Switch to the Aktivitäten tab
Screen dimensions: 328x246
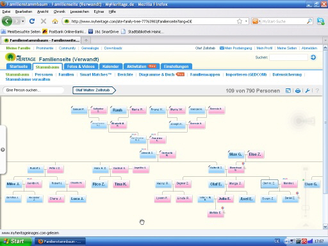(x=142, y=67)
